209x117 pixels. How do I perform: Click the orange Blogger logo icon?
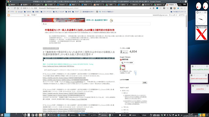point(8,15)
